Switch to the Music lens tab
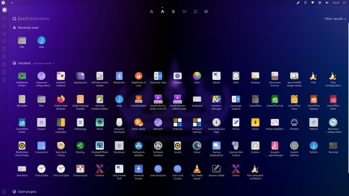Viewport: 349px width, 196px height. [x=195, y=11]
